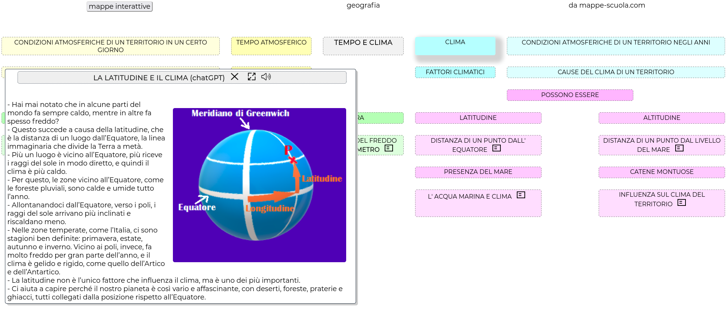Select the LATITUDINE node
Viewport: 727px width, 309px height.
[478, 118]
